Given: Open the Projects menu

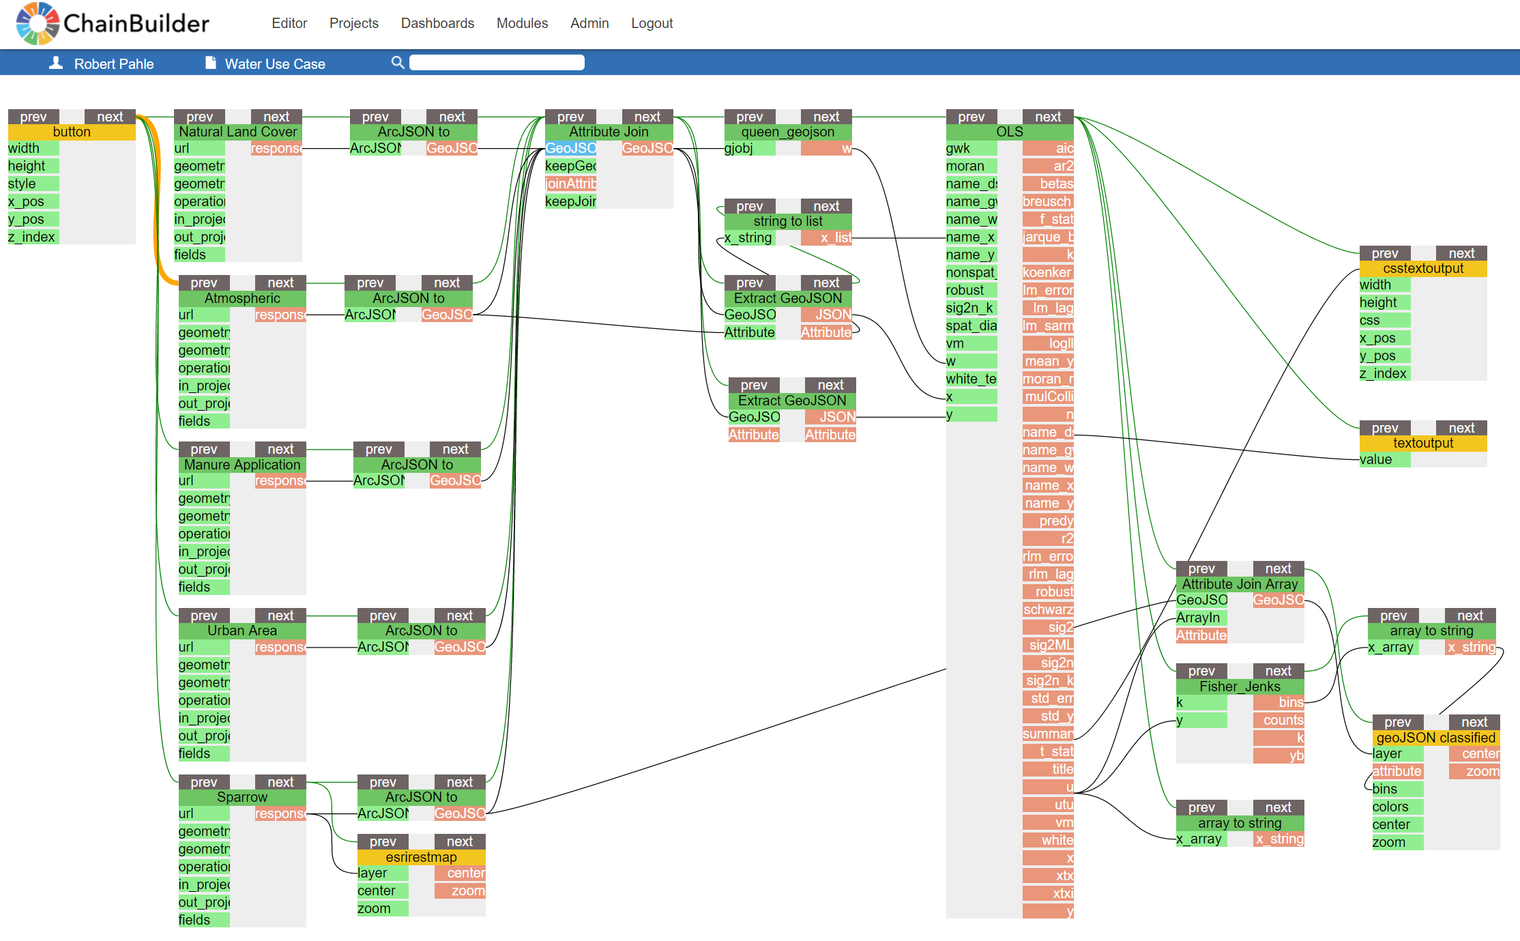Looking at the screenshot, I should point(353,23).
